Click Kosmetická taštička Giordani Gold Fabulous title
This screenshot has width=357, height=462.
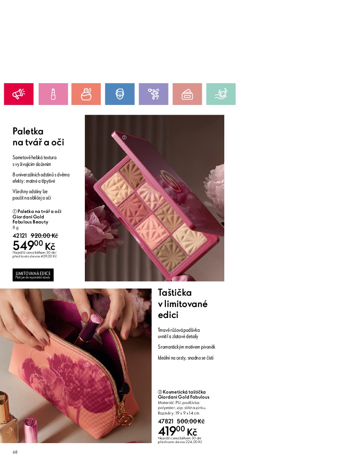pyautogui.click(x=184, y=394)
